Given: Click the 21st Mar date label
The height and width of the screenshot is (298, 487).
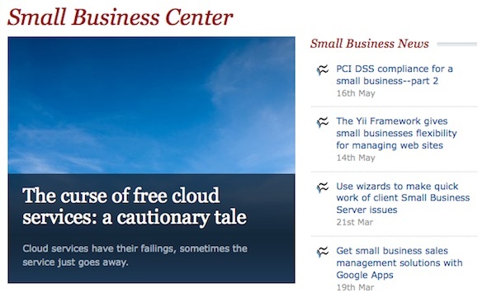Looking at the screenshot, I should [x=355, y=223].
